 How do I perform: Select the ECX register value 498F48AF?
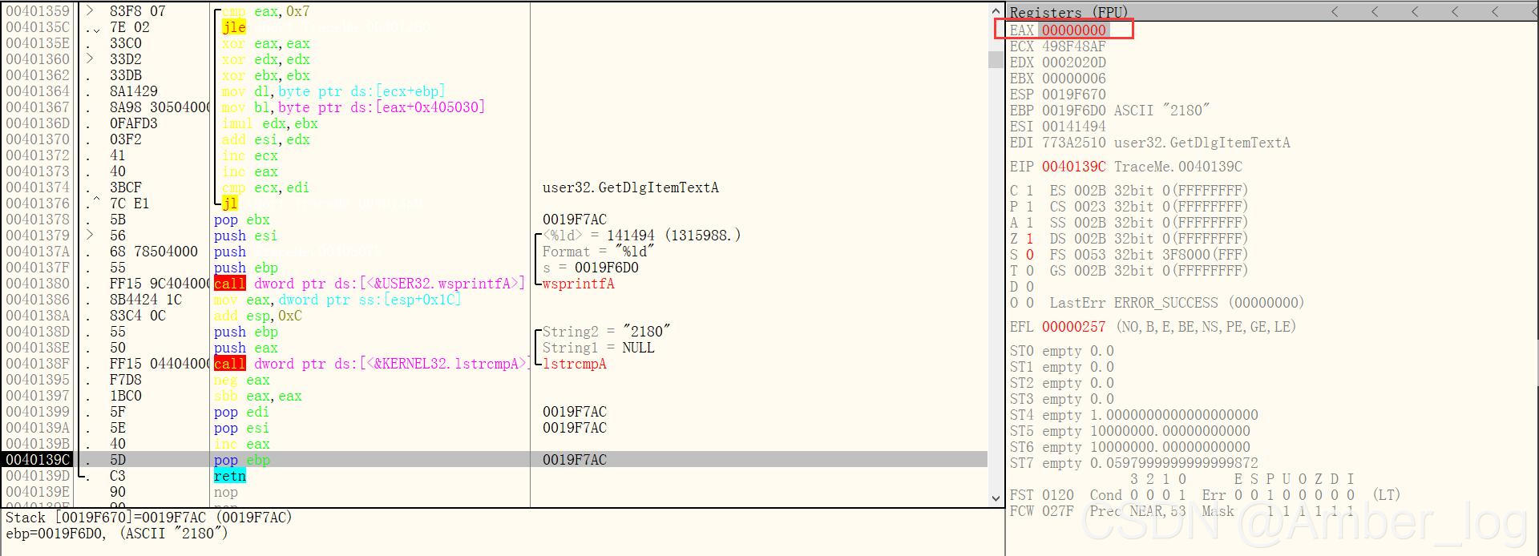[x=1074, y=46]
